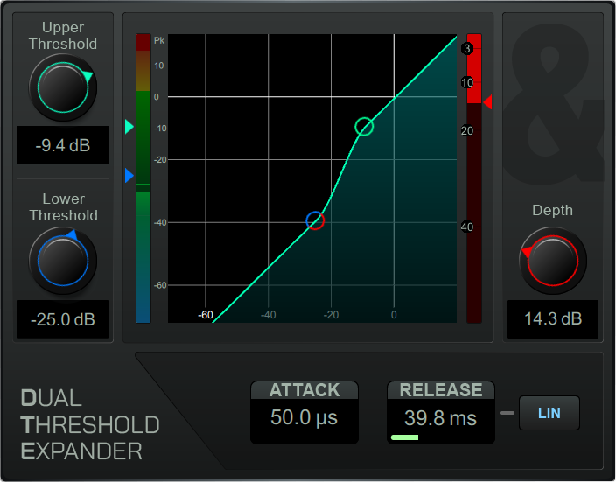Click the blue lower threshold arrow beside input meter
The height and width of the screenshot is (482, 616).
pyautogui.click(x=129, y=176)
